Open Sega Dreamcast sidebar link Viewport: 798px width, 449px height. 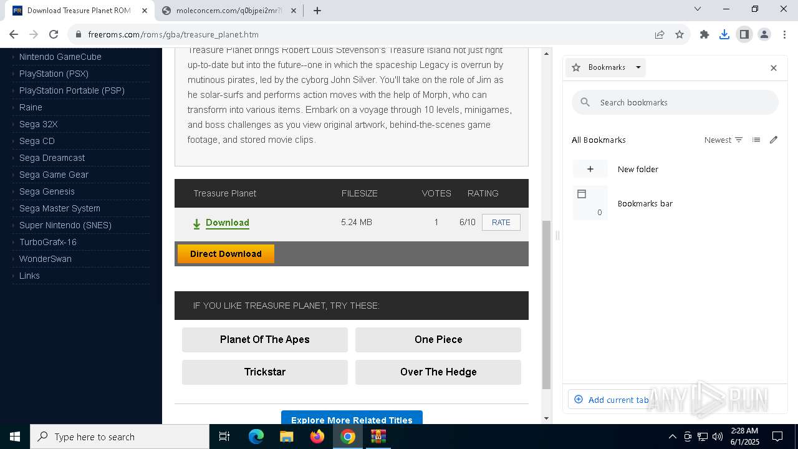coord(52,158)
